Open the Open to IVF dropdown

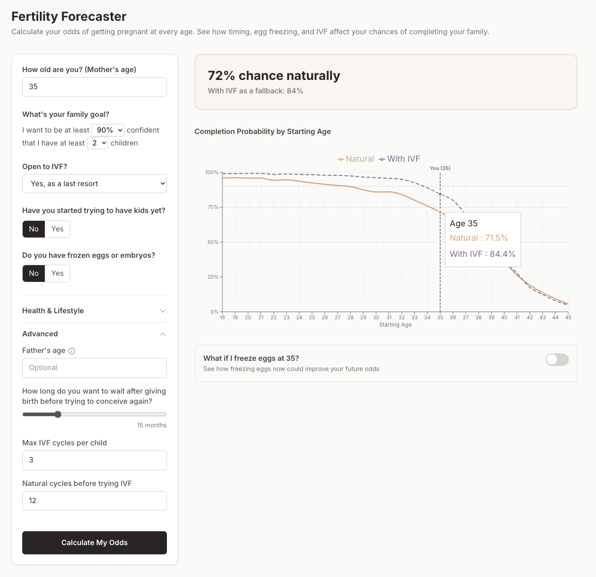click(x=94, y=183)
